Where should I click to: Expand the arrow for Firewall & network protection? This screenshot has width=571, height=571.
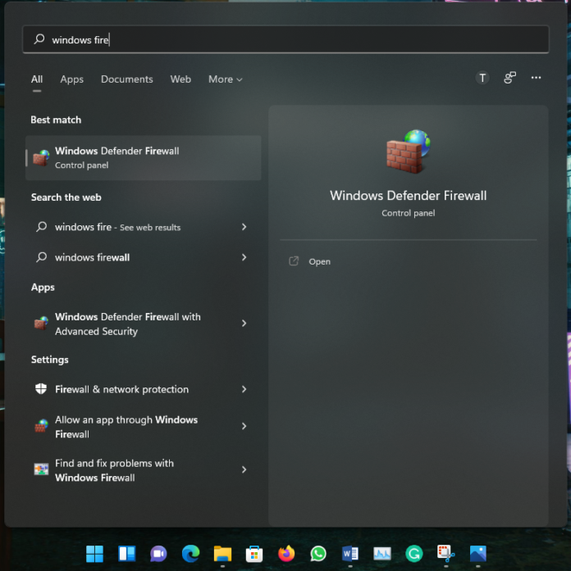(x=244, y=389)
